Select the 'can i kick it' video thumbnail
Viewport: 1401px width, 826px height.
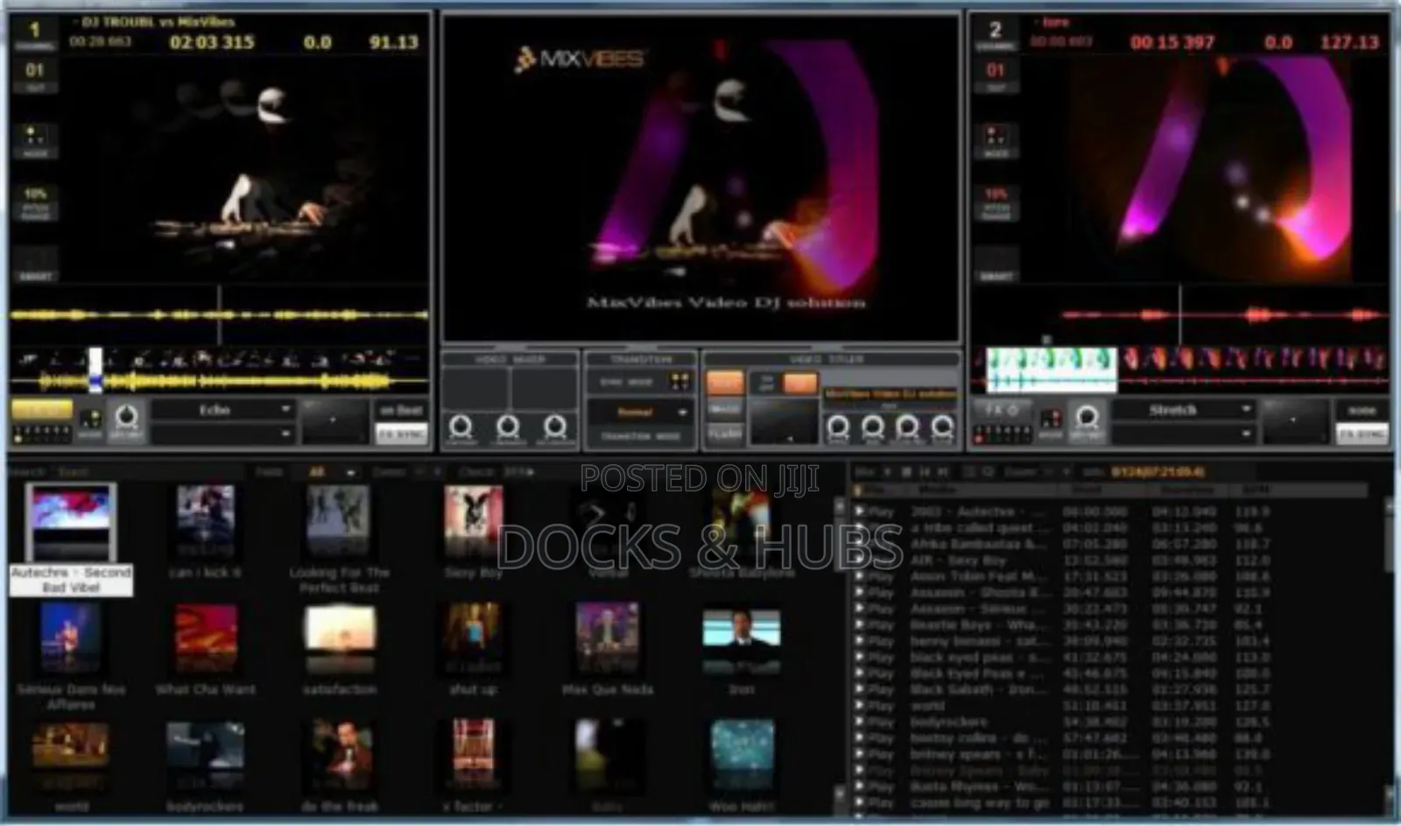205,521
